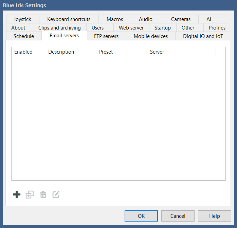The height and width of the screenshot is (228, 237).
Task: Open the Mobile devices tab
Action: pos(151,36)
